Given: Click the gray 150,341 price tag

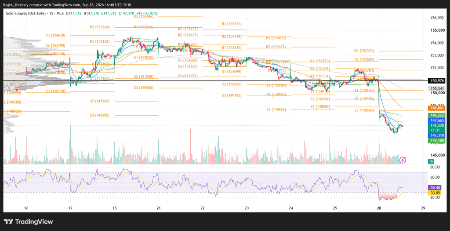Looking at the screenshot, I should click(x=437, y=89).
